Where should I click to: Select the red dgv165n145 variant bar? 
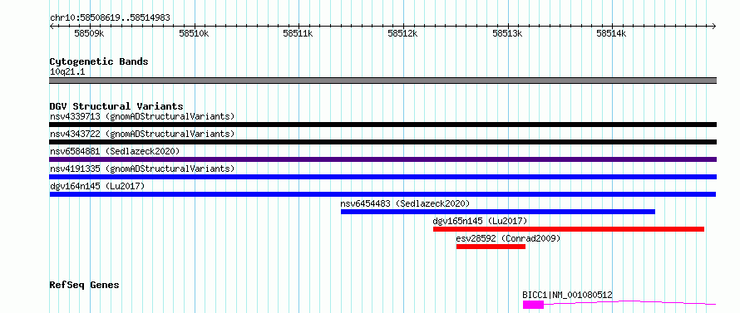click(569, 229)
